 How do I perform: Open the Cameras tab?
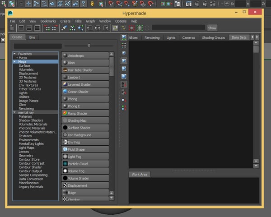click(x=188, y=37)
